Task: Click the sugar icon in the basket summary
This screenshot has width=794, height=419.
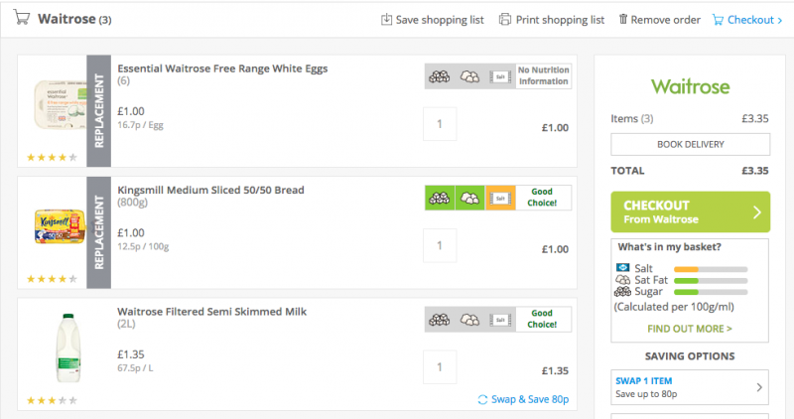Action: tap(623, 292)
